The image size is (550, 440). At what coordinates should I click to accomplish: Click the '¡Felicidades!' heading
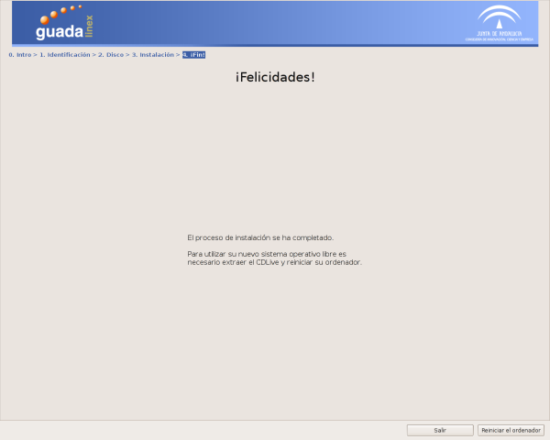[x=275, y=77]
